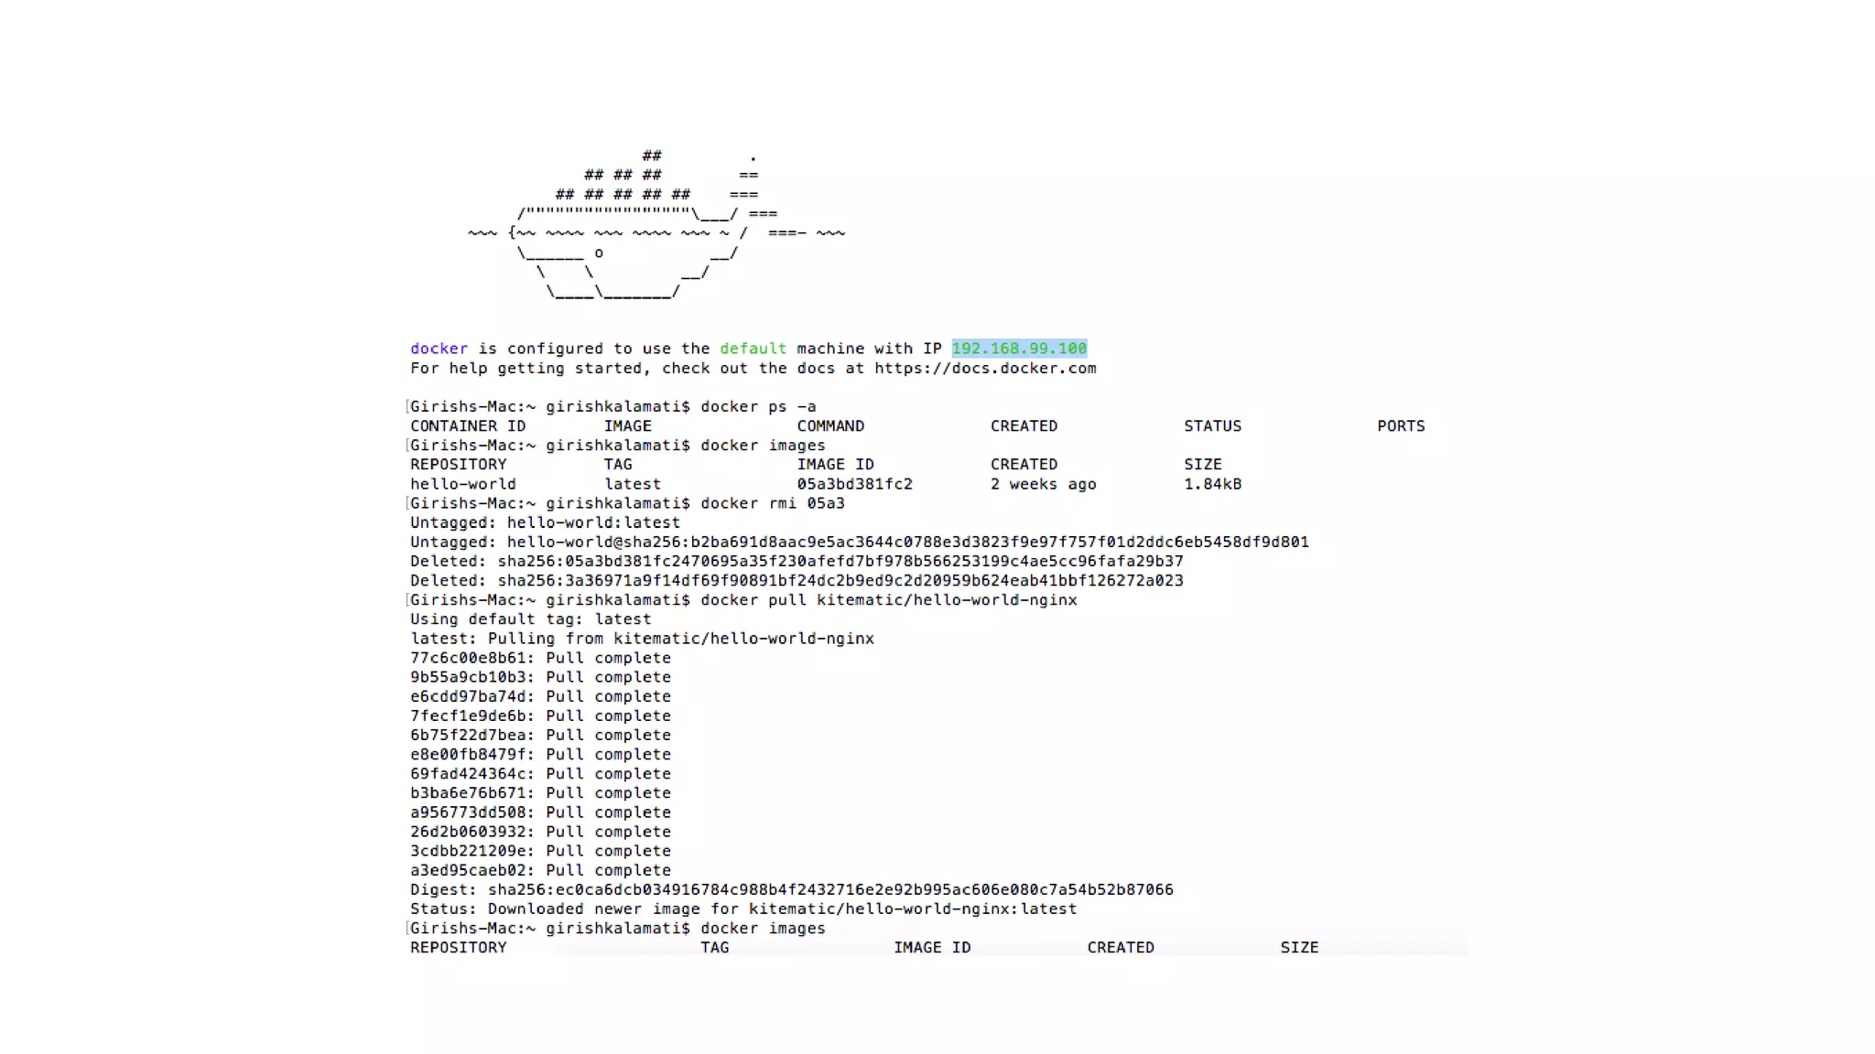The width and height of the screenshot is (1875, 1054).
Task: Click the 'docker rmi 05a3' command
Action: (773, 503)
